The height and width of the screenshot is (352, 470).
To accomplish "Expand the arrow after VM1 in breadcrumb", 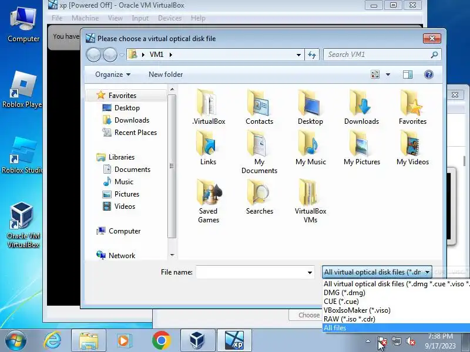I will click(x=171, y=55).
